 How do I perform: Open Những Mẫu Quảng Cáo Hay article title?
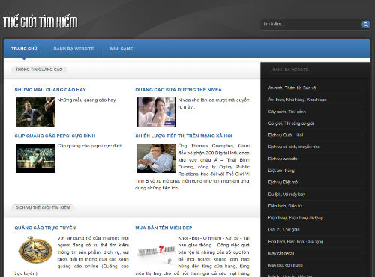click(x=50, y=90)
